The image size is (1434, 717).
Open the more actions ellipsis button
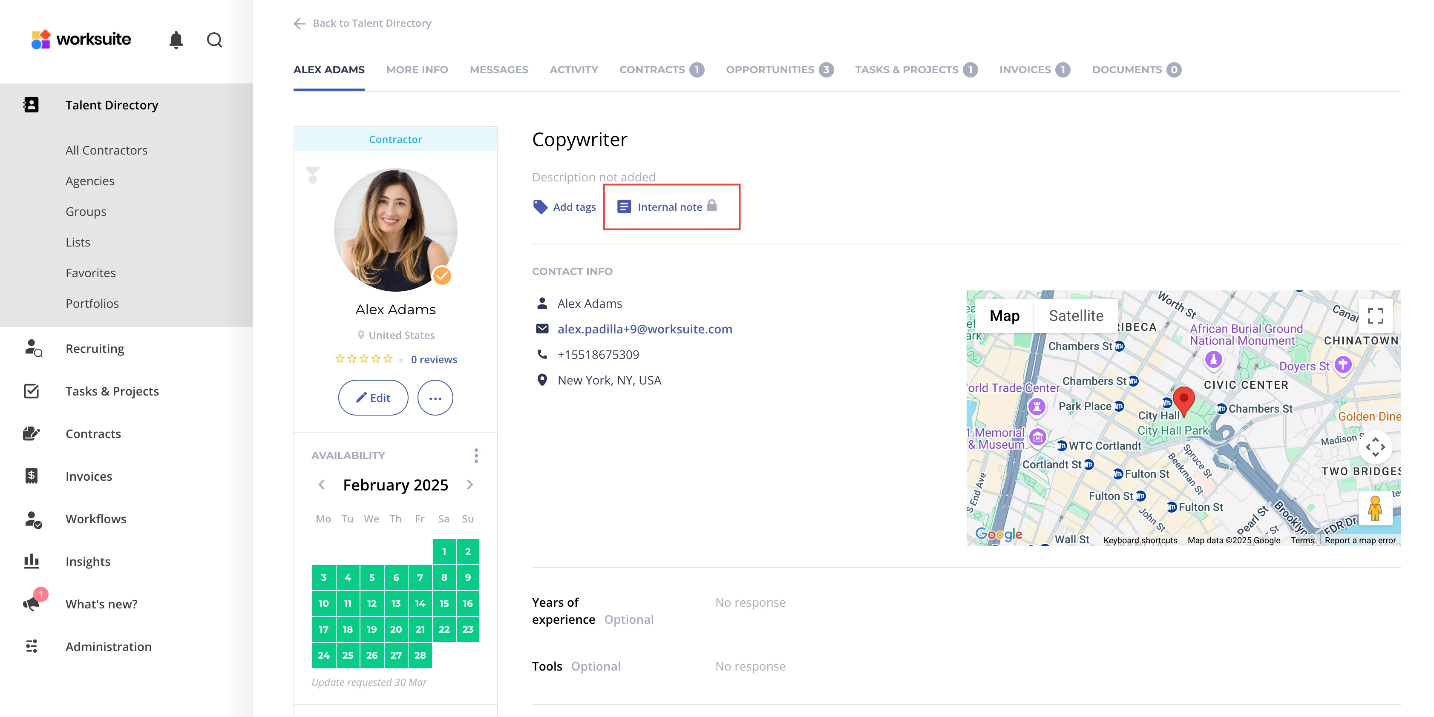pos(435,398)
